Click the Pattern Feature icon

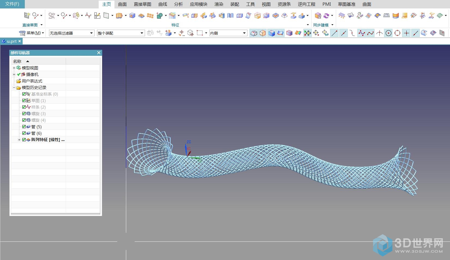click(141, 16)
